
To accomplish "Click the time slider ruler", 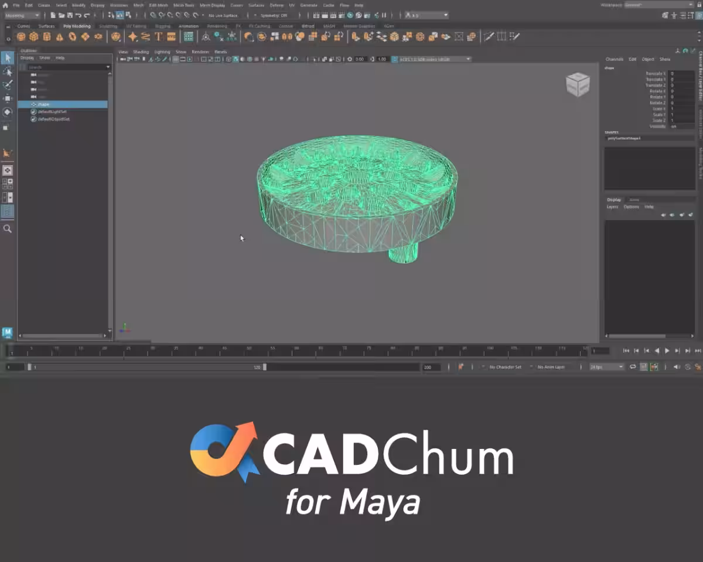I will (297, 351).
